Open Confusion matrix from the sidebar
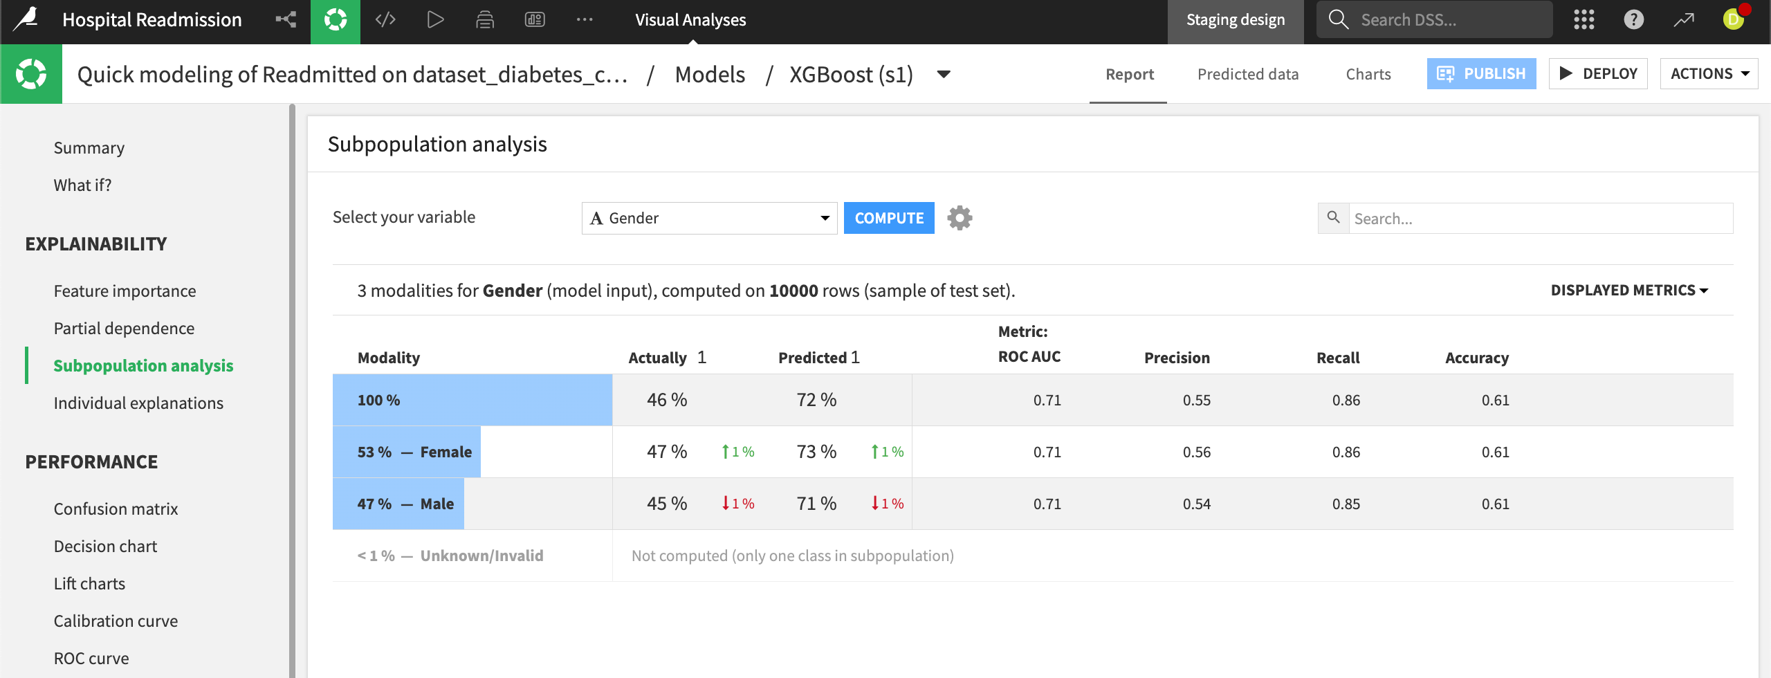 (116, 508)
